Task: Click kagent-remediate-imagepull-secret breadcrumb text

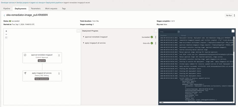Action: point(77,3)
